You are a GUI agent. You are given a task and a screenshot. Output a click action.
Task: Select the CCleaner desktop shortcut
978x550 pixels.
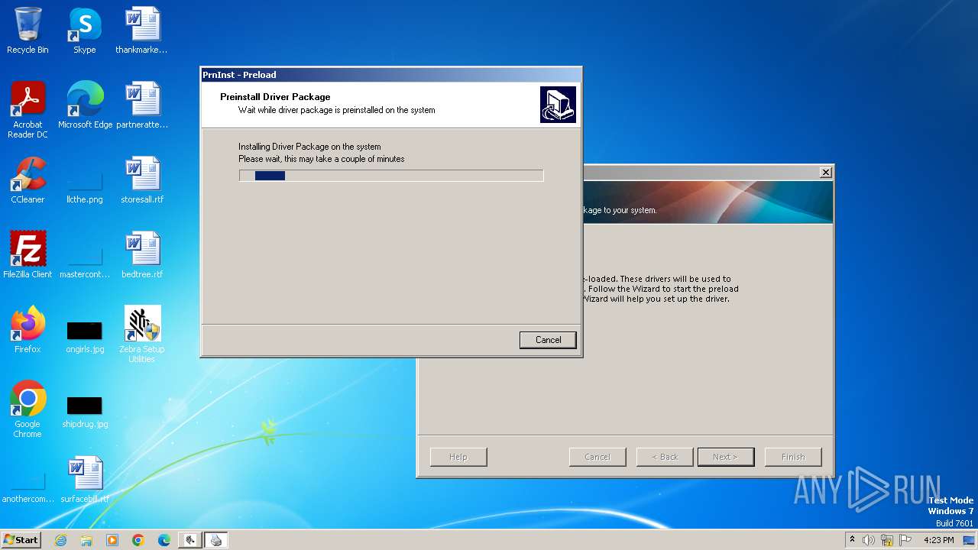28,180
